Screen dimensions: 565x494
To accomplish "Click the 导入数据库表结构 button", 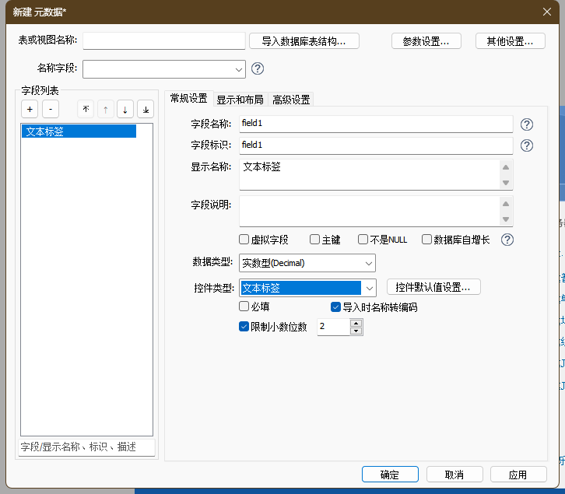I will [x=304, y=41].
